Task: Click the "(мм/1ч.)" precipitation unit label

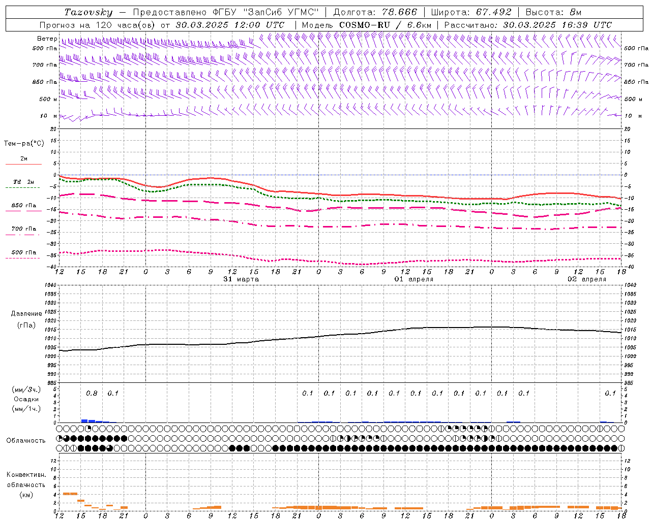Action: [26, 409]
